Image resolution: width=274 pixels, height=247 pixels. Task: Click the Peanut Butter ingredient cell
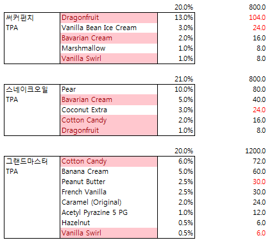coord(108,182)
